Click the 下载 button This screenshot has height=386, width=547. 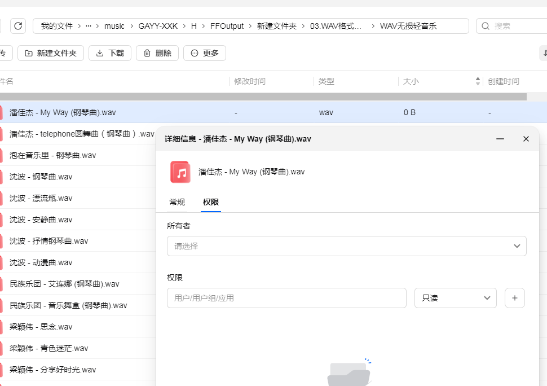[110, 53]
